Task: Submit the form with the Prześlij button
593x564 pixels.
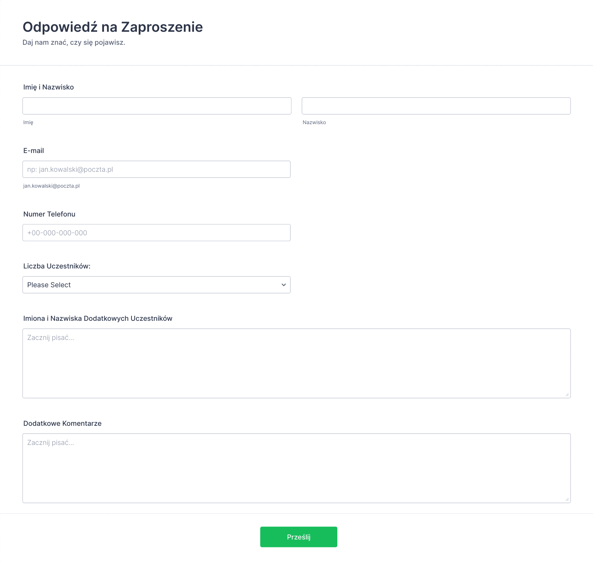Action: (299, 537)
